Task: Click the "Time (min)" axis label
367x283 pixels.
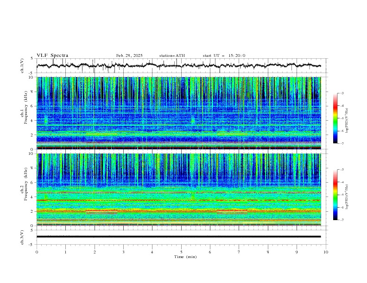Action: [185, 257]
